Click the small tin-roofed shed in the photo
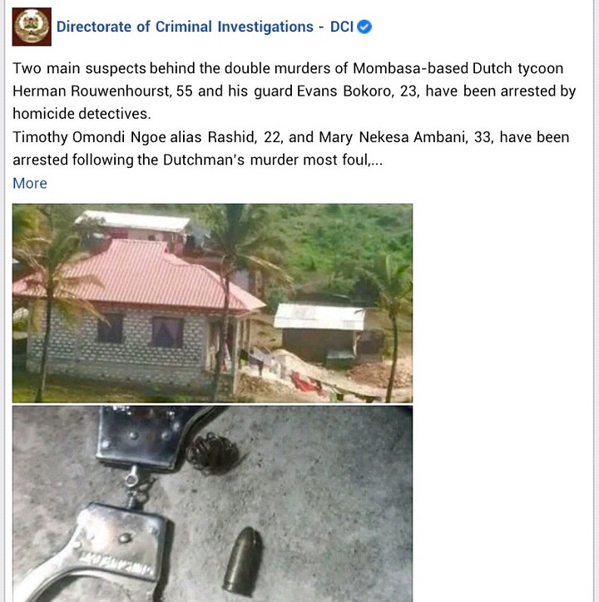Viewport: 599px width, 602px height. point(319,332)
